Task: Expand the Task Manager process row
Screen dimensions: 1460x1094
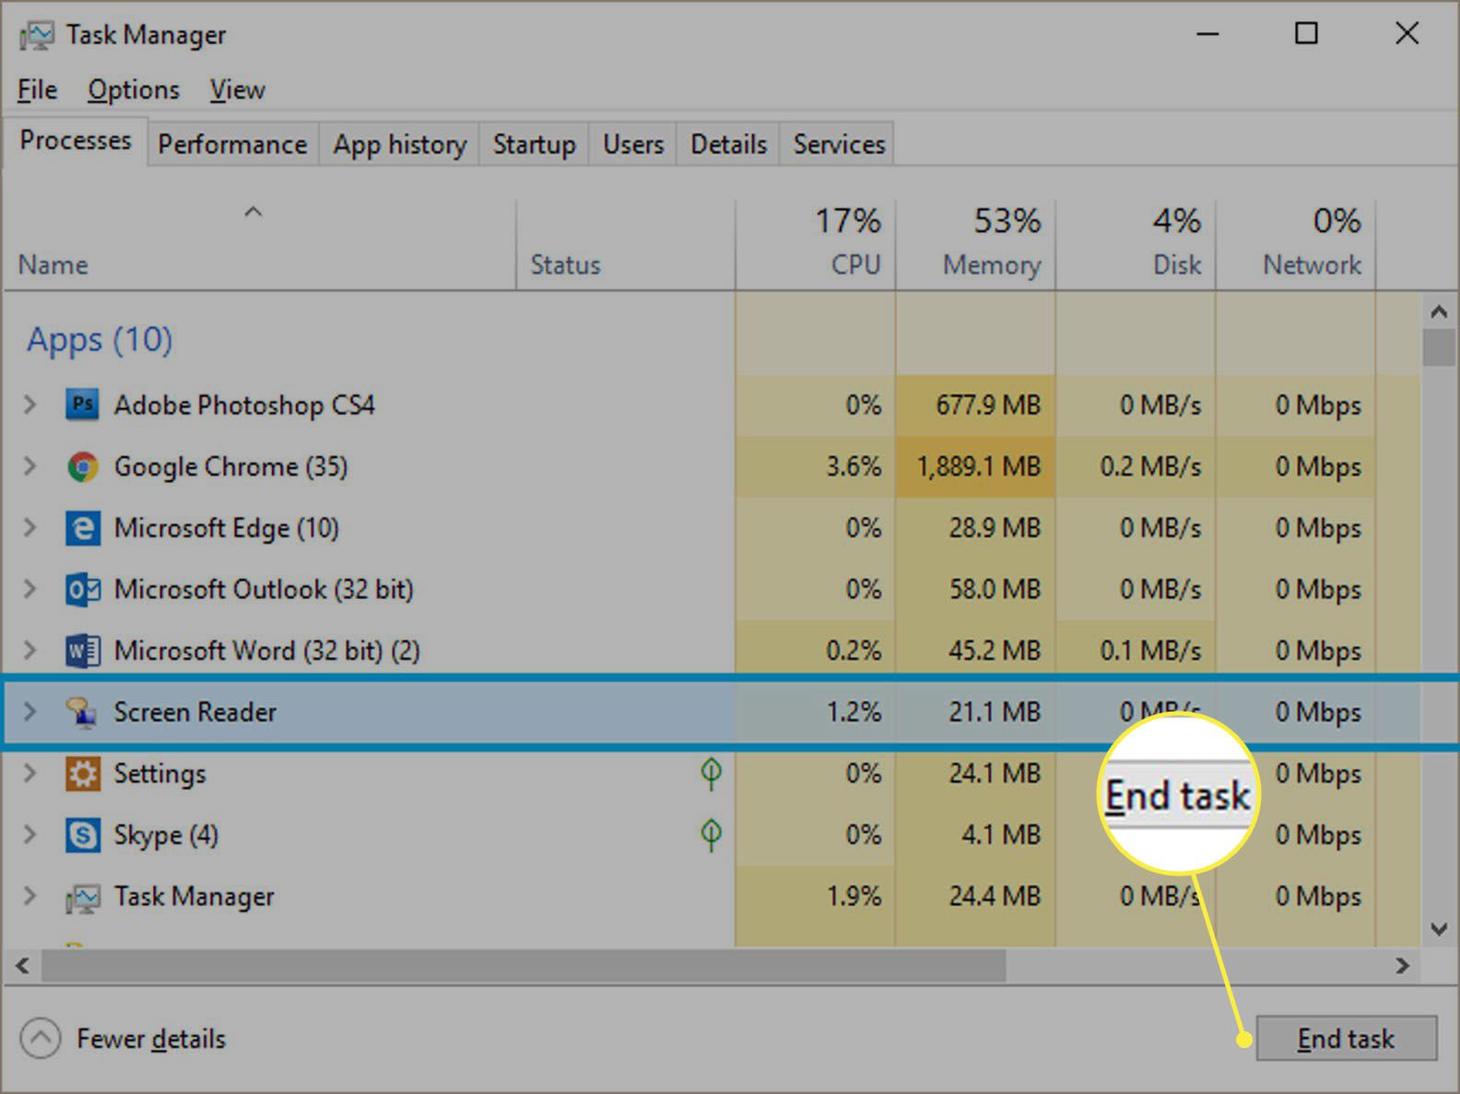Action: (29, 897)
